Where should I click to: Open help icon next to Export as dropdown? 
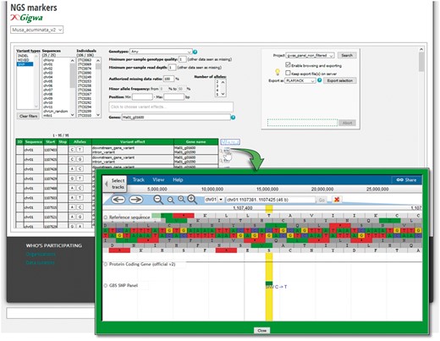pyautogui.click(x=319, y=80)
